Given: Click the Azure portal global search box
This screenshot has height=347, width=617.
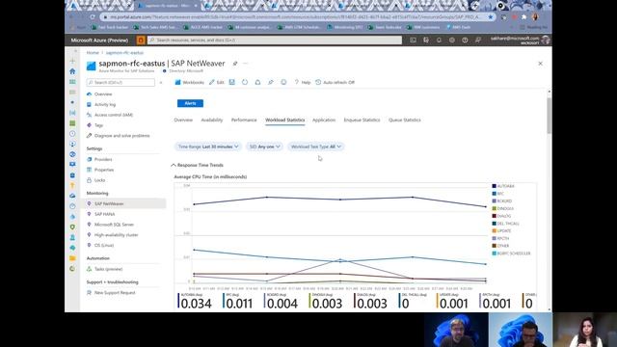Looking at the screenshot, I should [x=275, y=40].
